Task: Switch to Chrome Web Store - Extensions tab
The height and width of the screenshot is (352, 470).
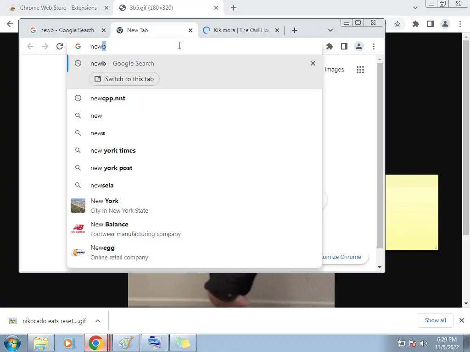Action: coord(58,8)
